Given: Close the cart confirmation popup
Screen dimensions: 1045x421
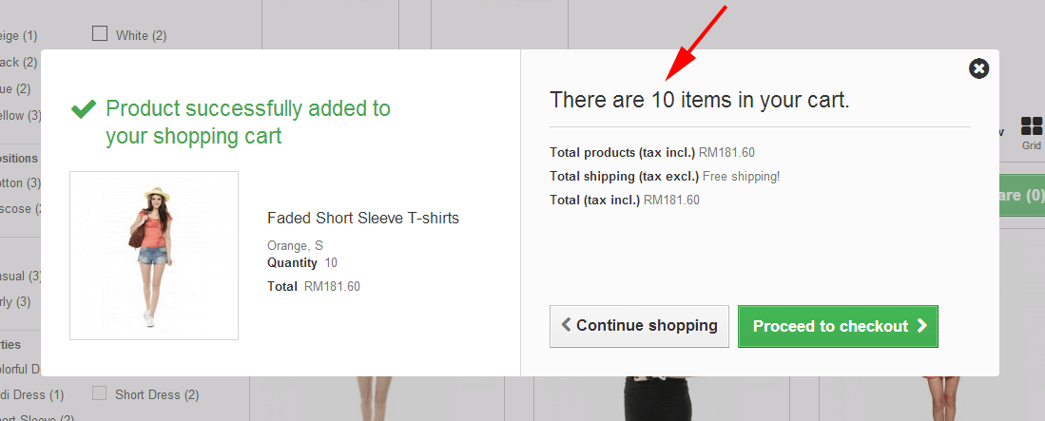Looking at the screenshot, I should pyautogui.click(x=978, y=68).
